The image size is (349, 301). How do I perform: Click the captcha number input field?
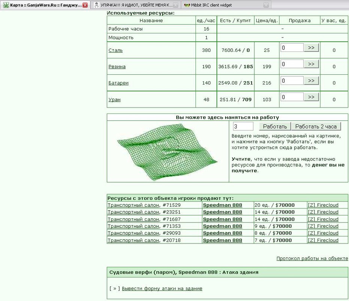tap(243, 126)
